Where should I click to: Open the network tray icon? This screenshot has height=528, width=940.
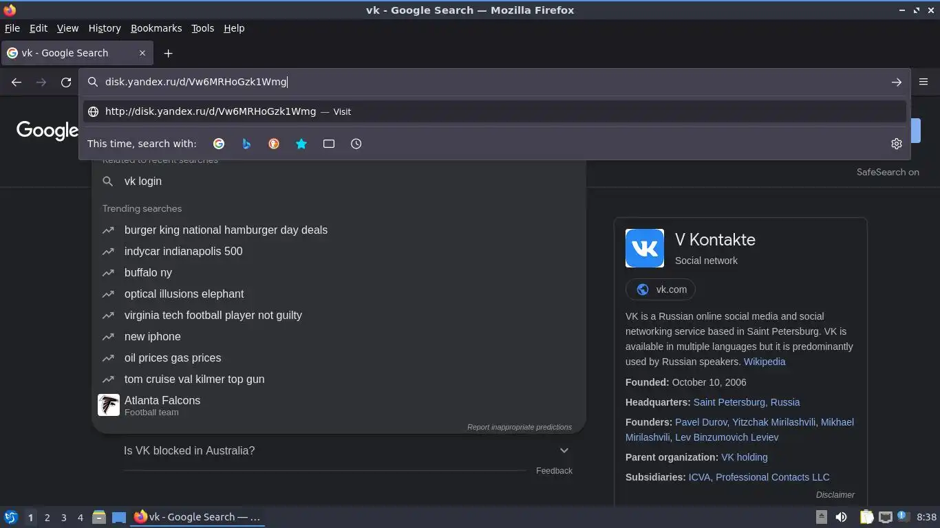point(886,517)
